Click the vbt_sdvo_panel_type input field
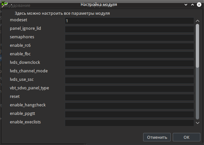The image size is (204, 145). click(x=129, y=89)
